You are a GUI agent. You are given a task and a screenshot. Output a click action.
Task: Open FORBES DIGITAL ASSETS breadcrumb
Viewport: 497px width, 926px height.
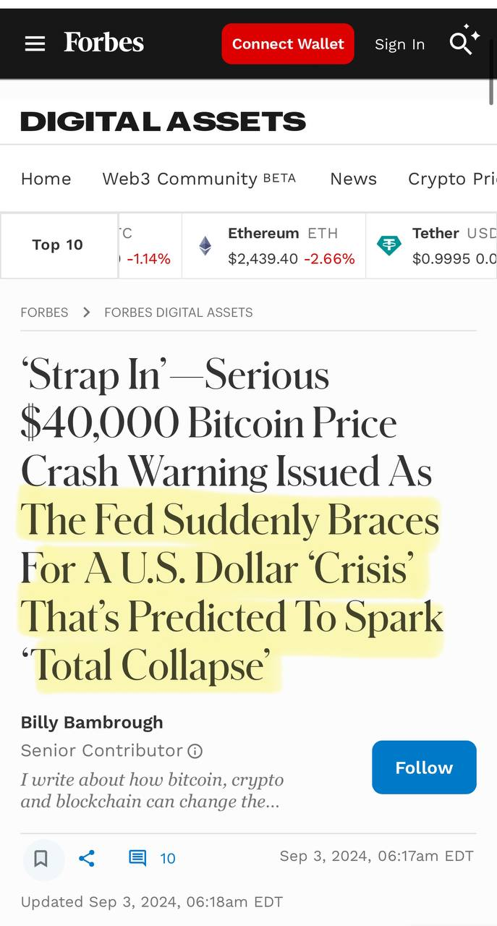click(x=179, y=313)
